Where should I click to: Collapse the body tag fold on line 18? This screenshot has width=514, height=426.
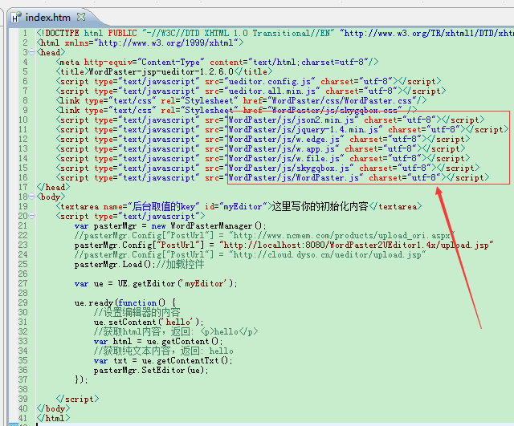pos(32,196)
